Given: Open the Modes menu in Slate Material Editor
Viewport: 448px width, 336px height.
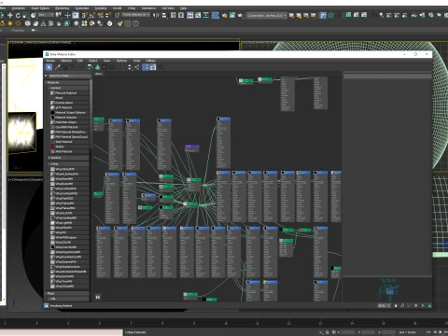Looking at the screenshot, I should click(x=50, y=61).
